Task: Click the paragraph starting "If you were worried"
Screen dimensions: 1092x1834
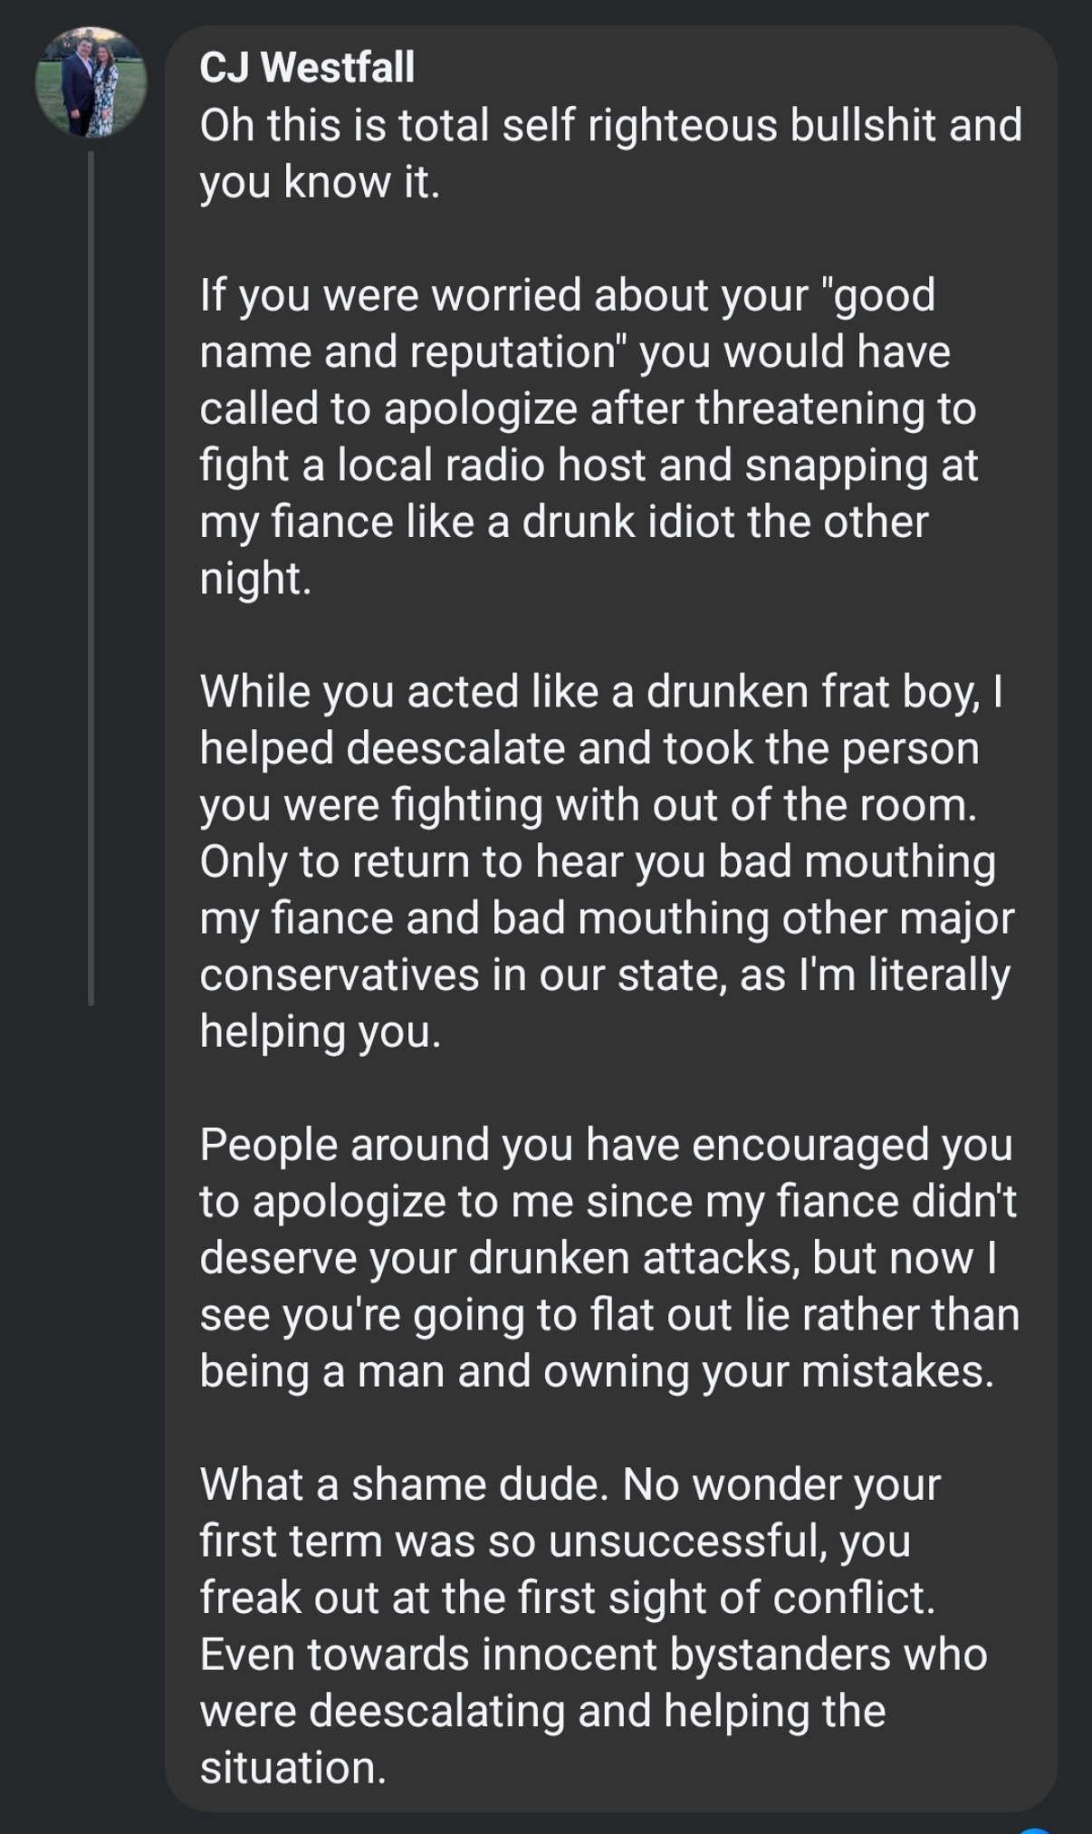Action: pos(589,437)
